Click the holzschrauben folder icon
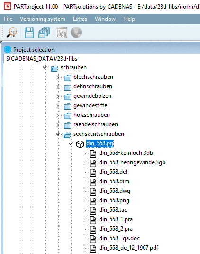The height and width of the screenshot is (254, 200). (x=67, y=116)
